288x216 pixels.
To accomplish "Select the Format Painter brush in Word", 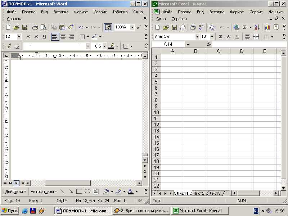I will click(71, 27).
